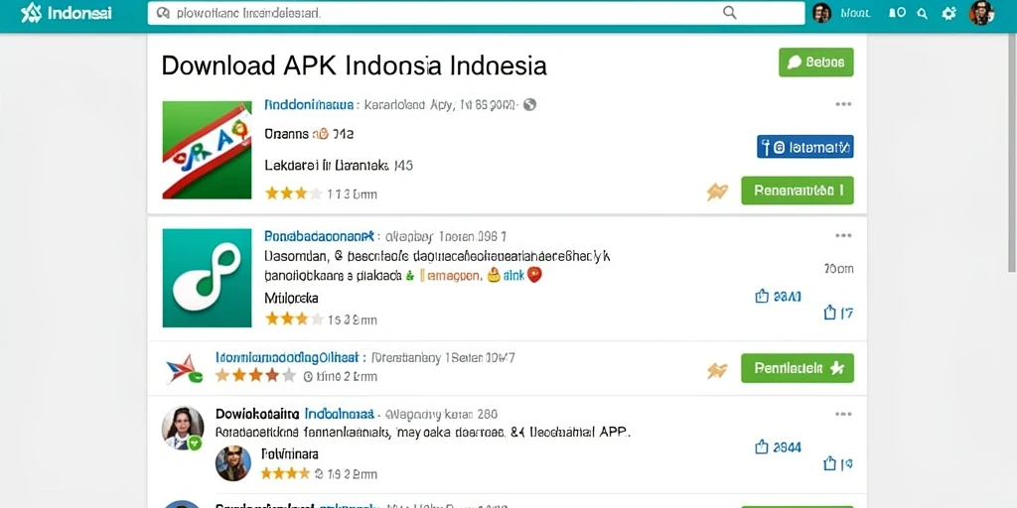The height and width of the screenshot is (508, 1017).
Task: Click the globe icon after the first app's title
Action: [530, 104]
